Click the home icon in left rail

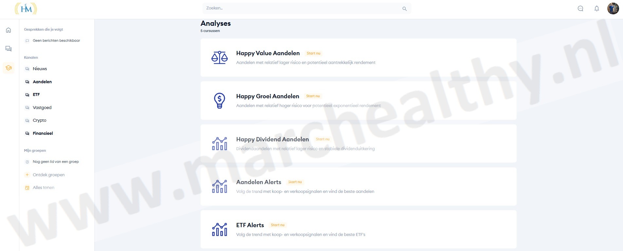tap(9, 30)
